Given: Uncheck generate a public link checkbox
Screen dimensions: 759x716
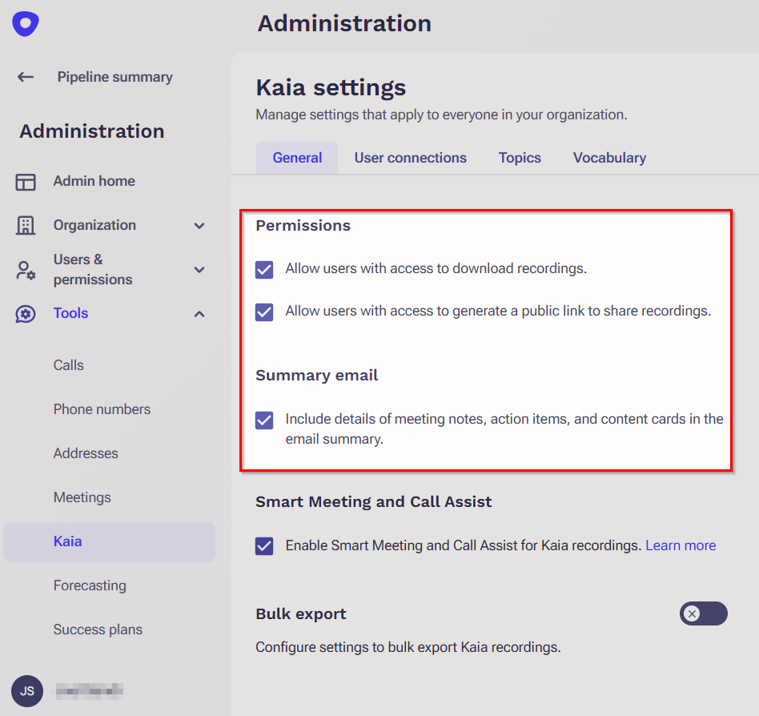Looking at the screenshot, I should point(264,312).
